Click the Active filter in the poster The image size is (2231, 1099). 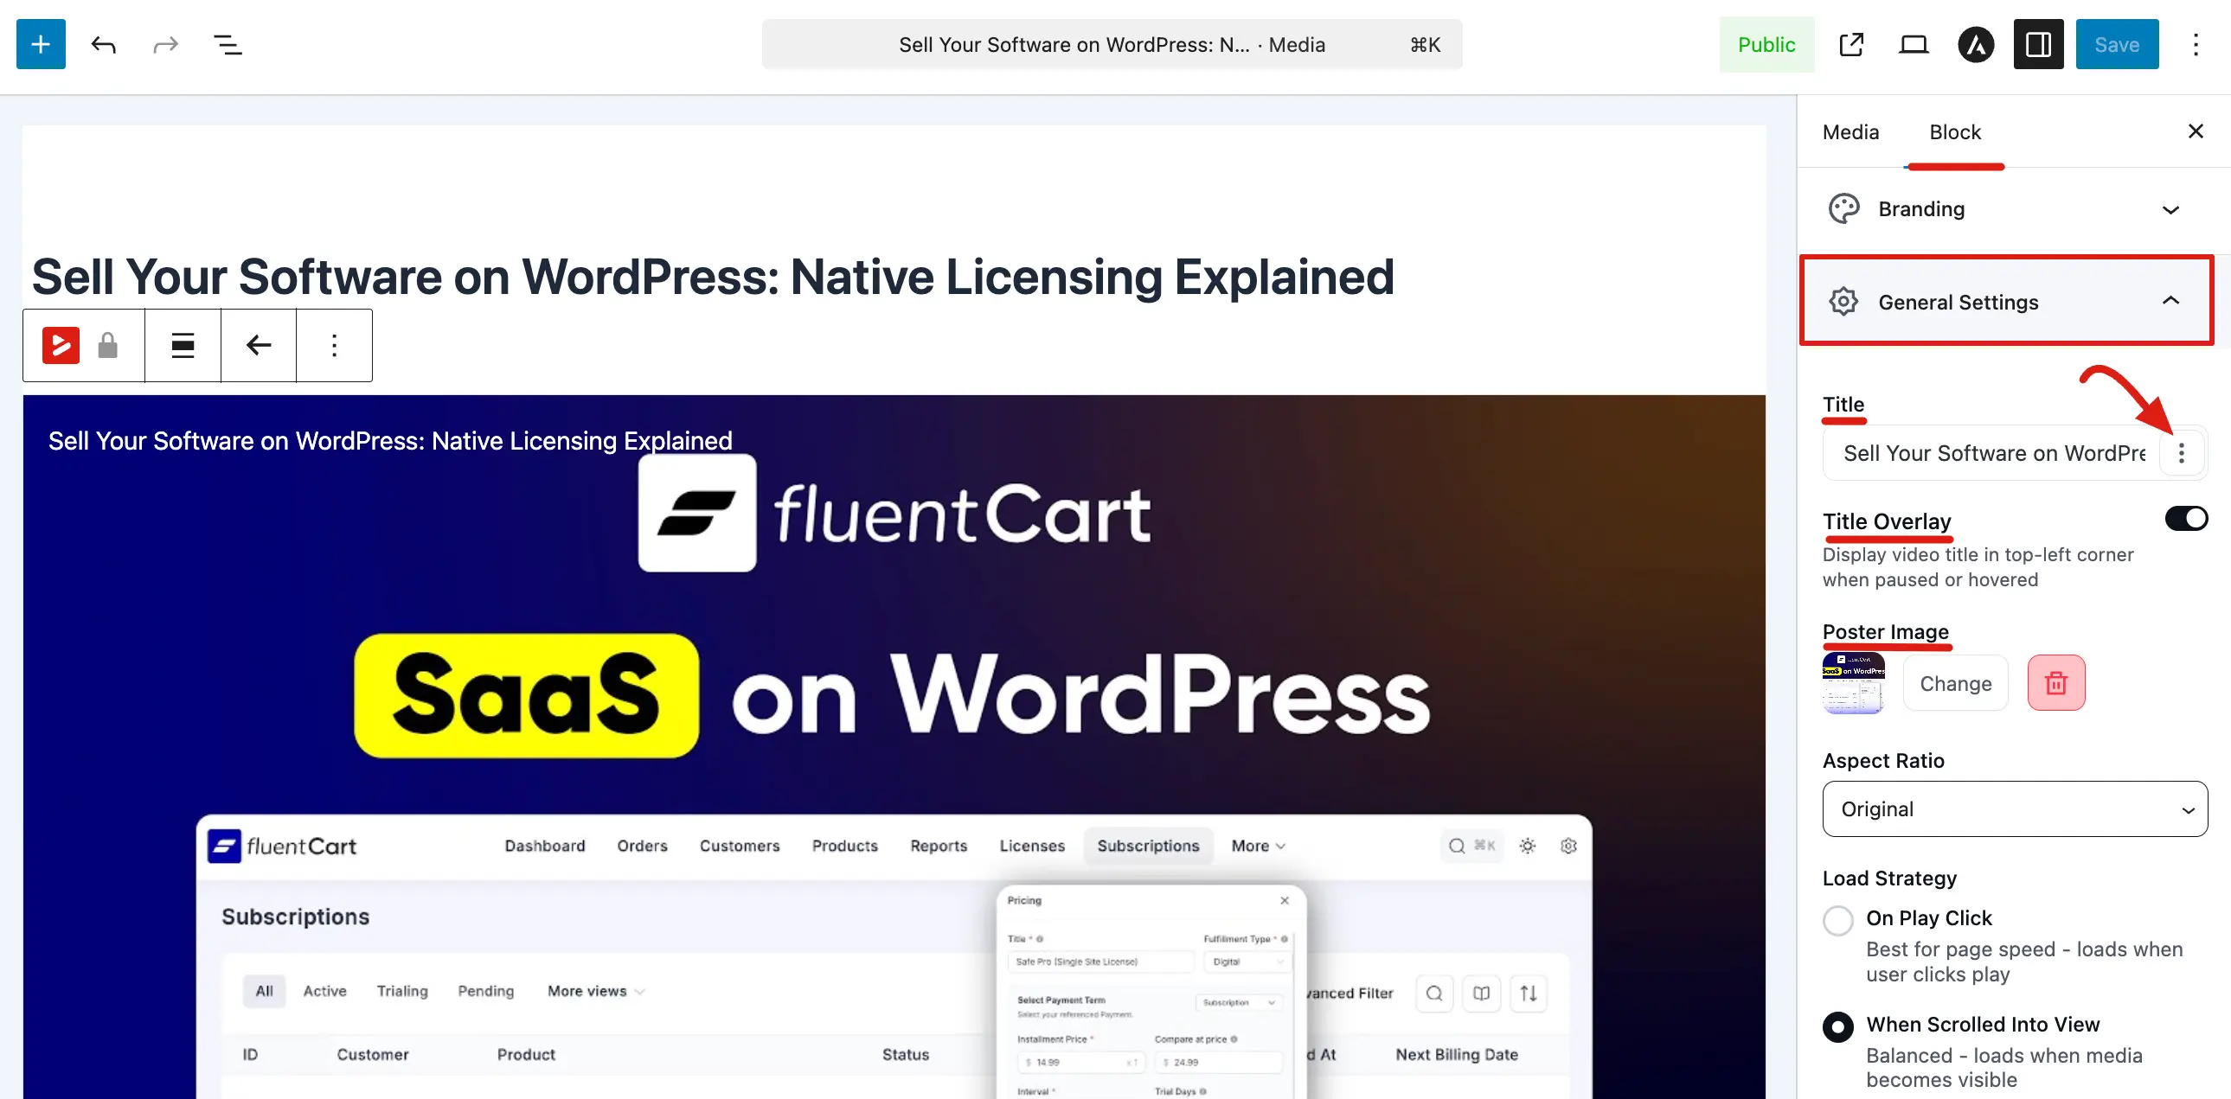pyautogui.click(x=324, y=991)
